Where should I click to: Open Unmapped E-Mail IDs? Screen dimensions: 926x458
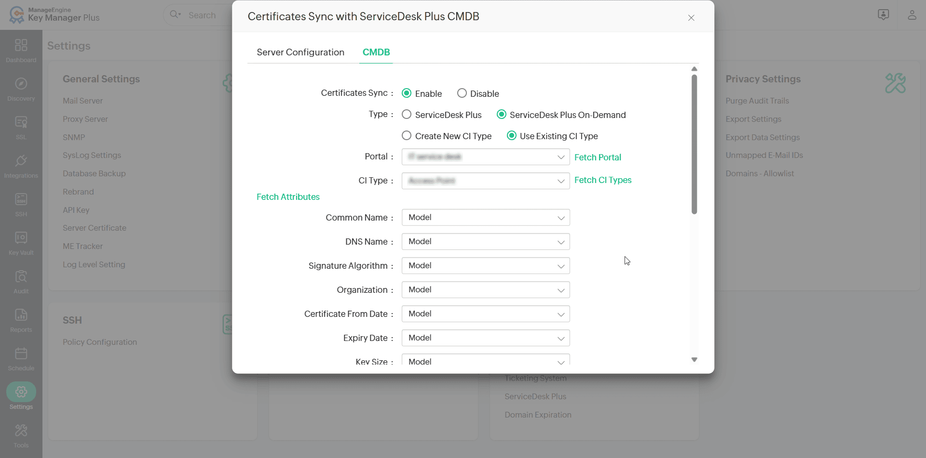764,155
